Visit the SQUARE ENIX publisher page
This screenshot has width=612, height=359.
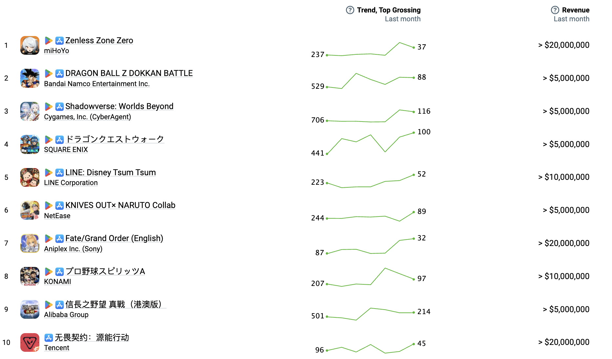click(x=66, y=150)
